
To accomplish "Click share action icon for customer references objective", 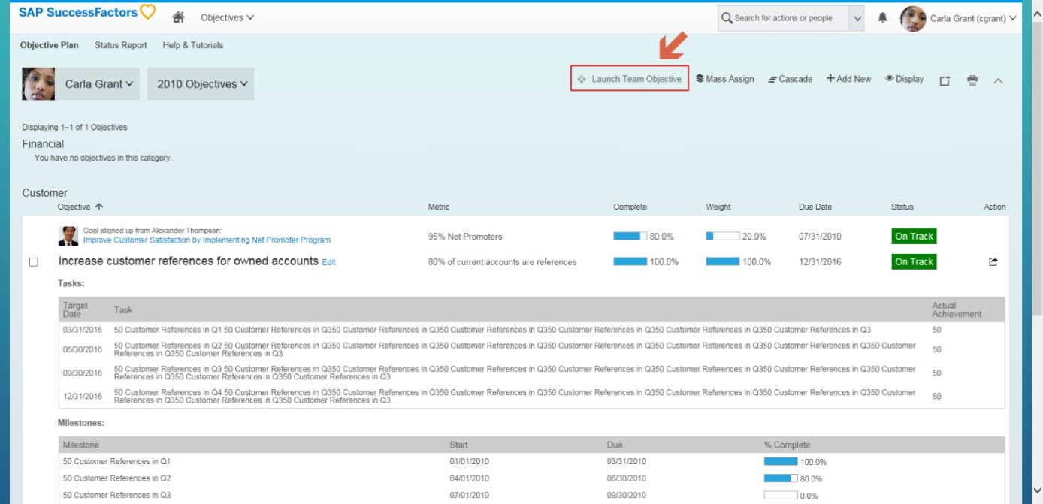I will click(x=993, y=262).
